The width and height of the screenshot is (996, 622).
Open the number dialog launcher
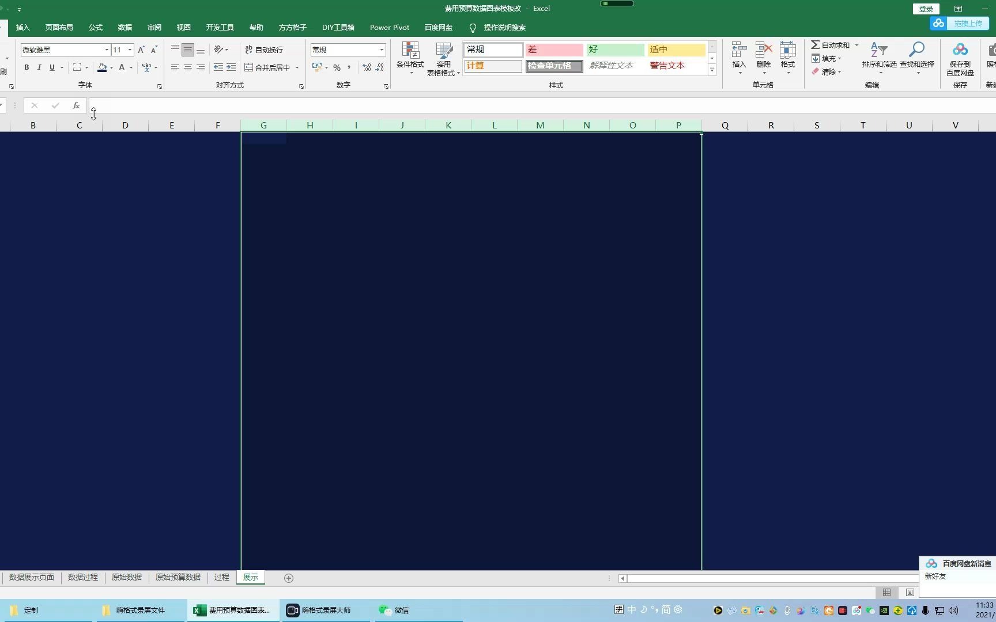(386, 86)
